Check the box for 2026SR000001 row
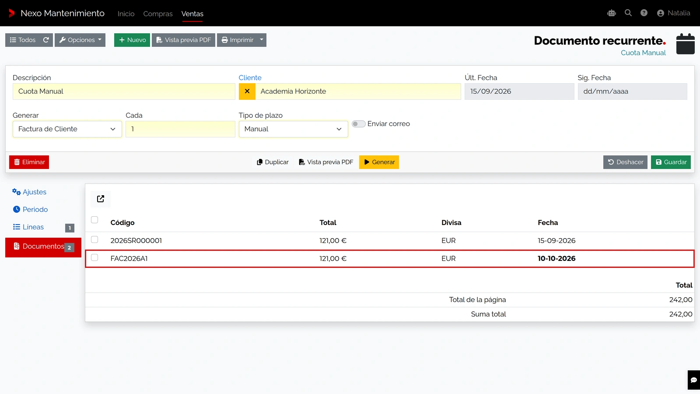This screenshot has width=700, height=394. click(94, 239)
